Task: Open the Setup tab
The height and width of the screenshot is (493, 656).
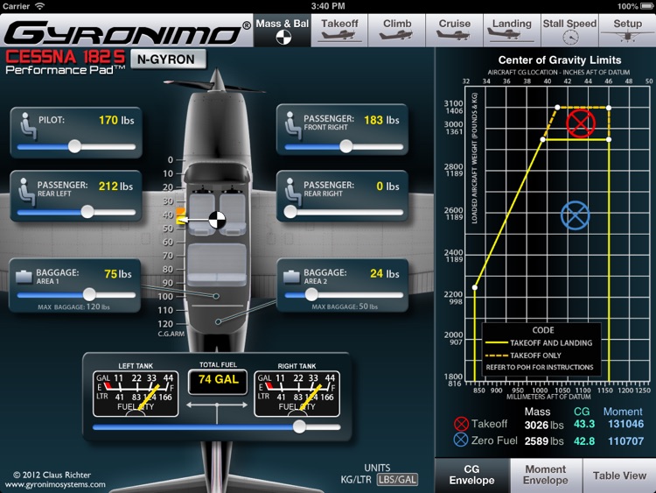Action: [x=627, y=31]
